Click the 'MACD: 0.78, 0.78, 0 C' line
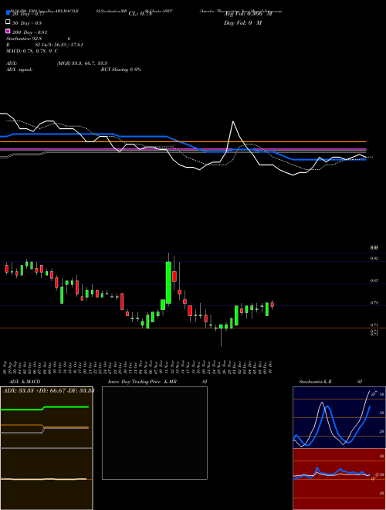Image resolution: width=386 pixels, height=510 pixels. point(32,51)
